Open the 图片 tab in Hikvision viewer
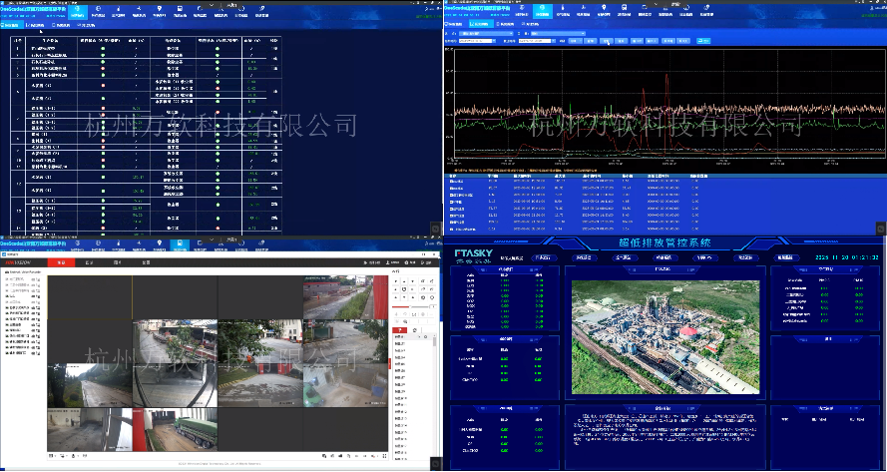 coord(118,262)
